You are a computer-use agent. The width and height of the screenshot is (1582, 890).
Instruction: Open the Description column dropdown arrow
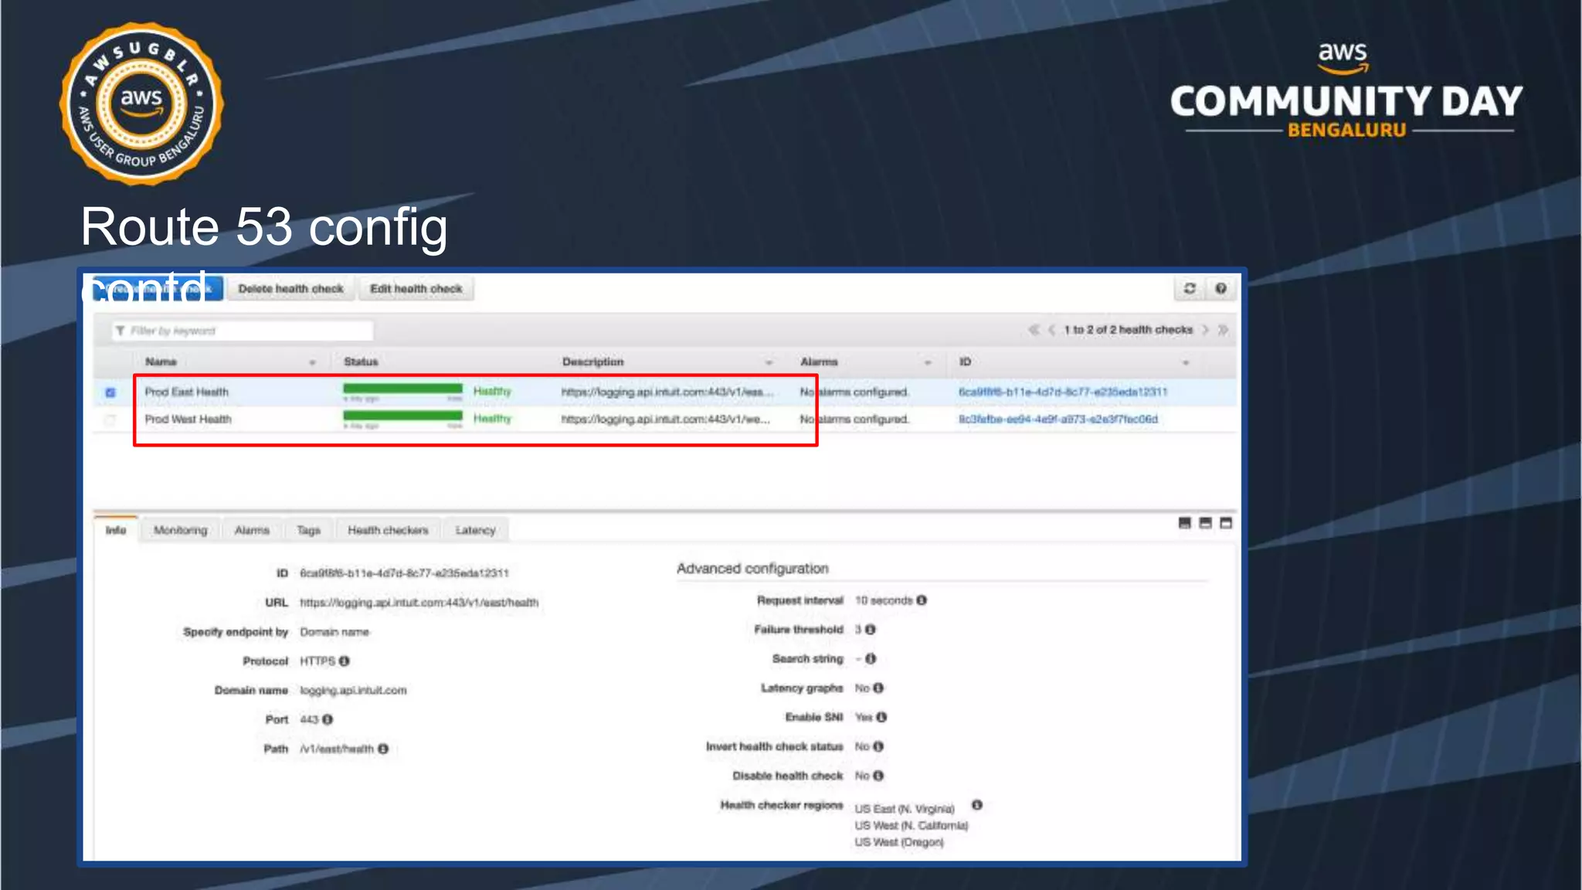coord(769,362)
